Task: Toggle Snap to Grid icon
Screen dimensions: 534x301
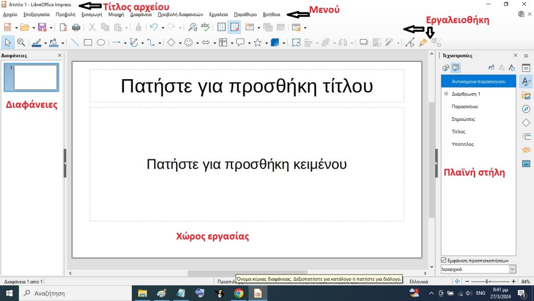Action: pyautogui.click(x=235, y=27)
